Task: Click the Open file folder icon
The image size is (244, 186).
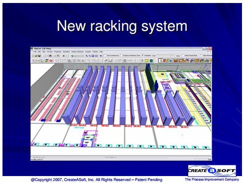Action: click(36, 56)
